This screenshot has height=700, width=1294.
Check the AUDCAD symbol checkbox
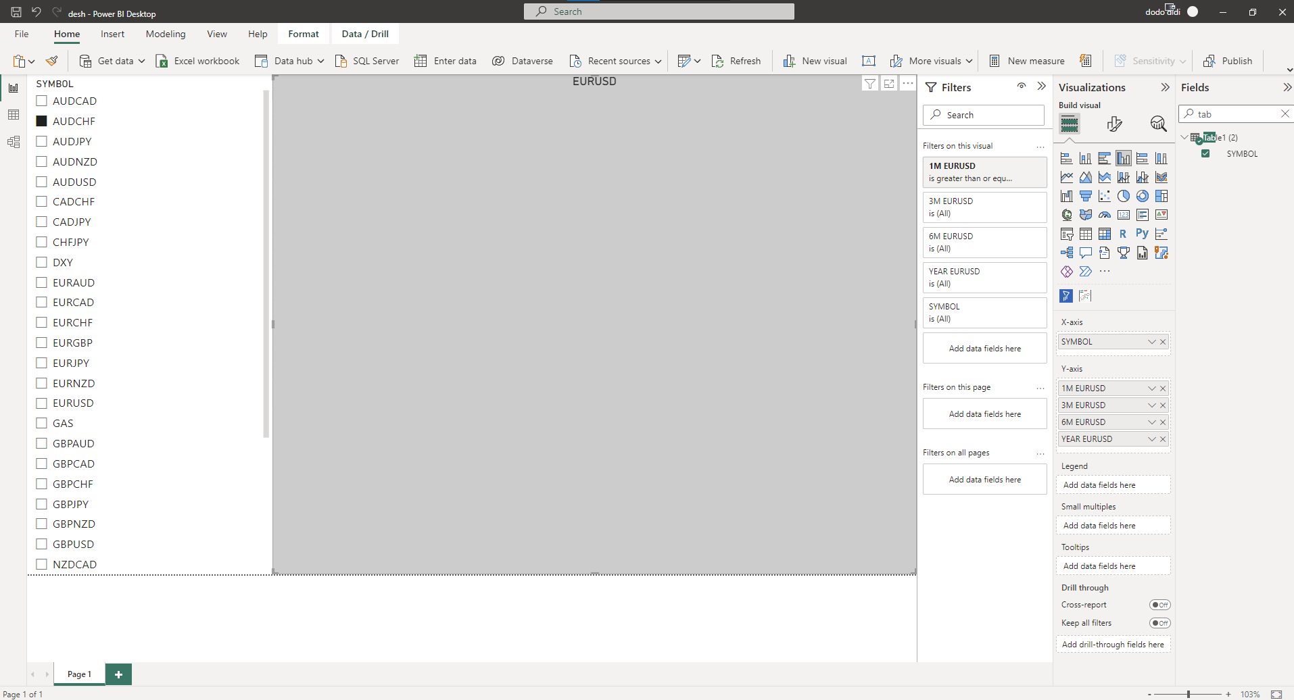pos(42,101)
